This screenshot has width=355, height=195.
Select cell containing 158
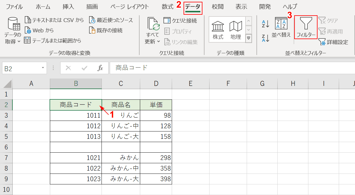156,136
